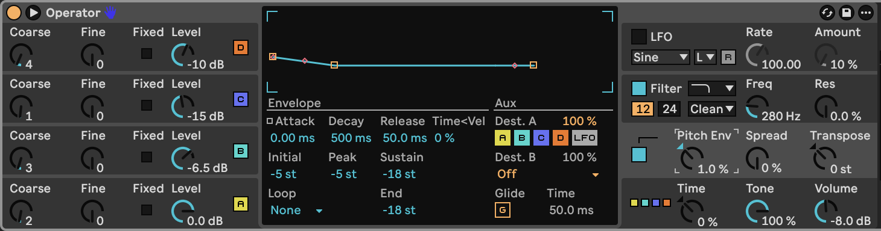Select oscillator C purple button
This screenshot has width=881, height=231.
click(x=241, y=99)
